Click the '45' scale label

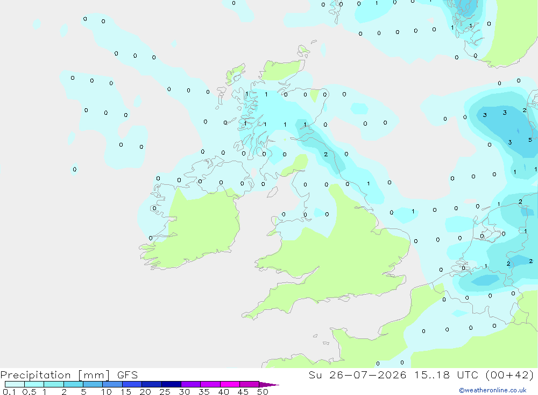243,392
